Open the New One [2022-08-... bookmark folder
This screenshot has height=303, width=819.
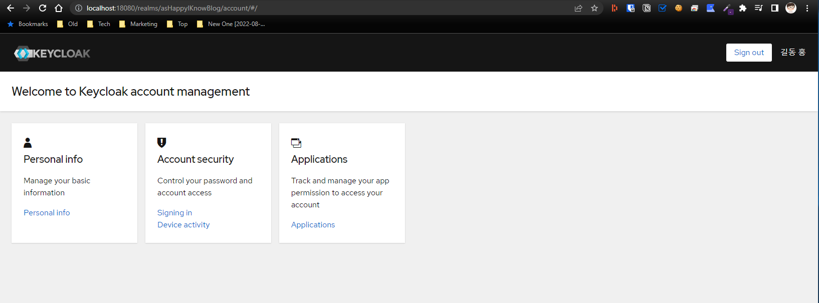pos(231,24)
